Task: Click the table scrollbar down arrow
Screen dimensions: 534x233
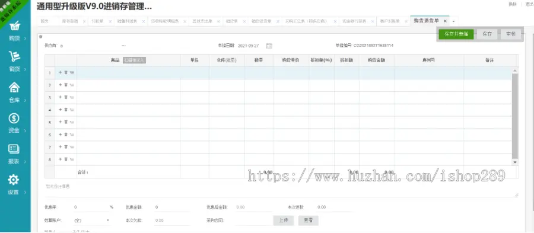Action: tap(514, 162)
